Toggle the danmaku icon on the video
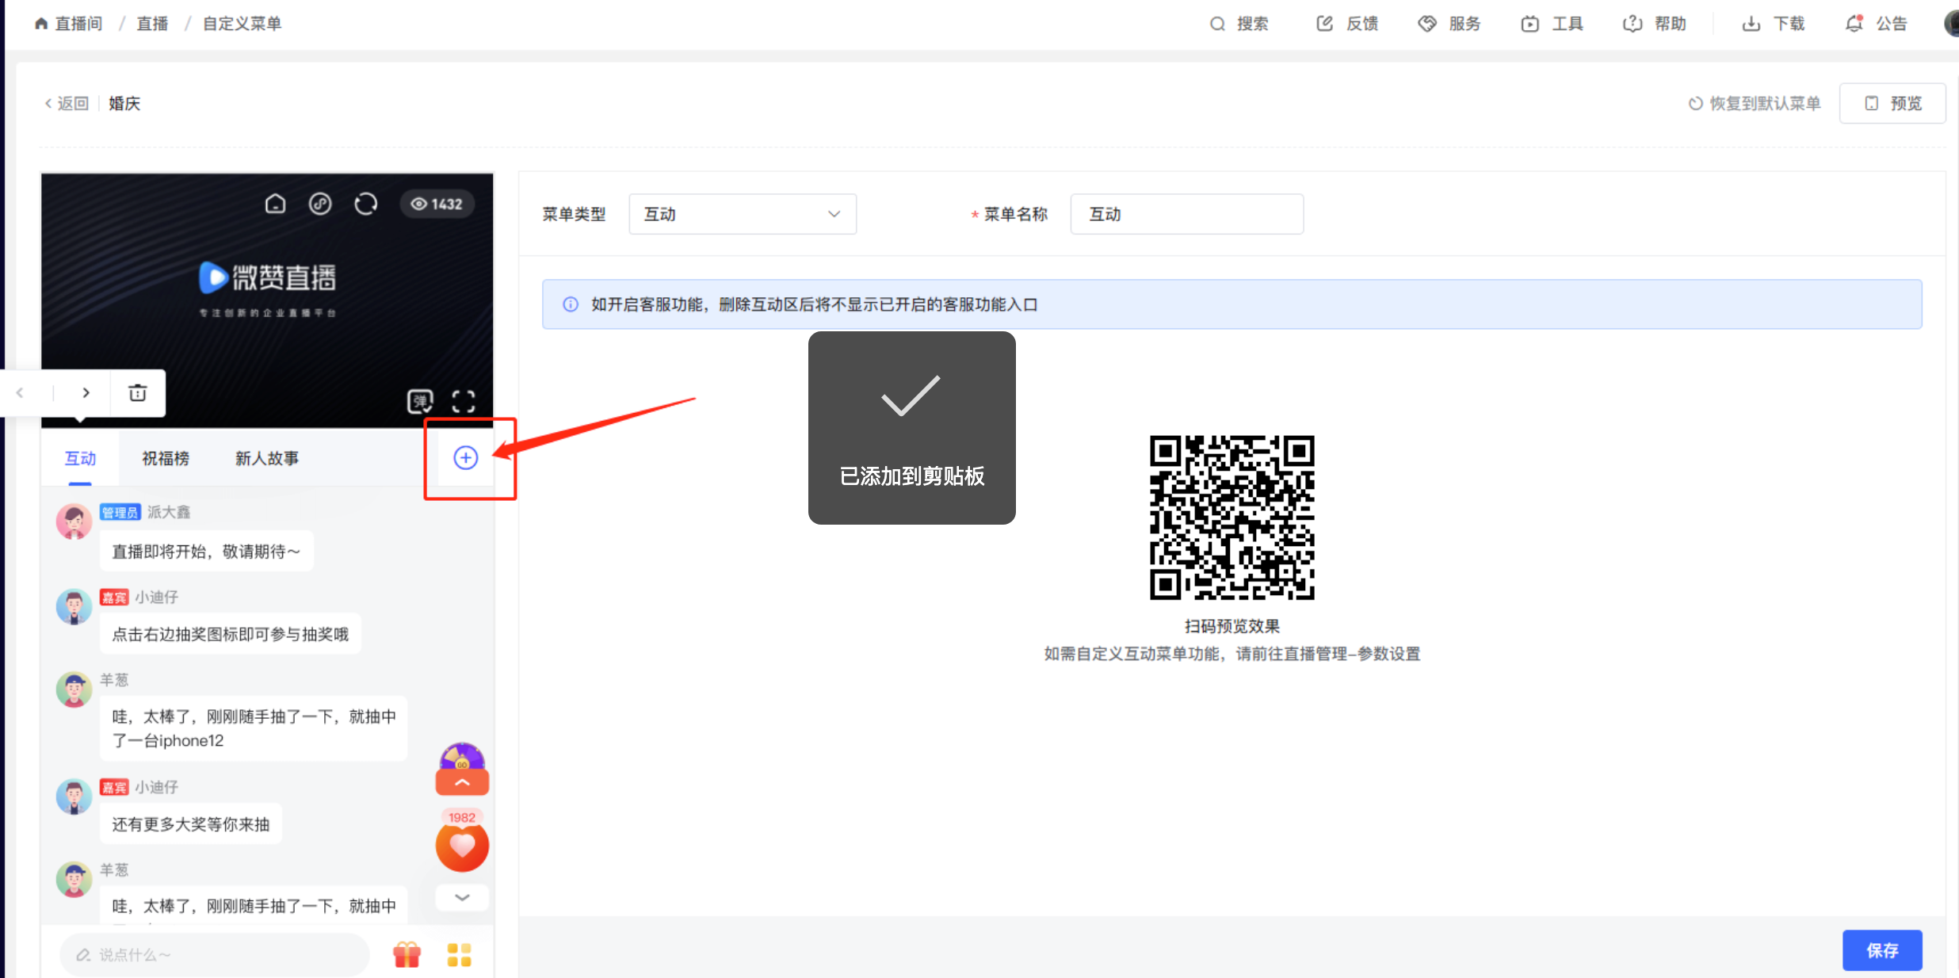 pyautogui.click(x=419, y=401)
